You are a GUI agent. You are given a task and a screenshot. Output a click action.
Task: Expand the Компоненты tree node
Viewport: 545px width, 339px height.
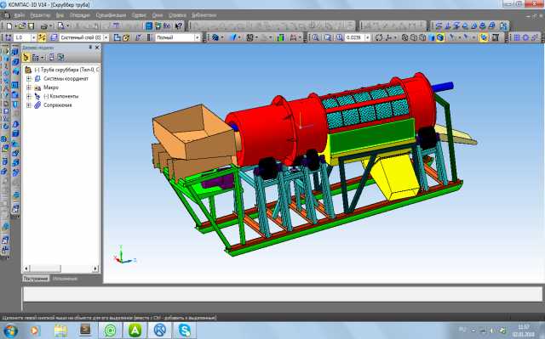point(29,96)
